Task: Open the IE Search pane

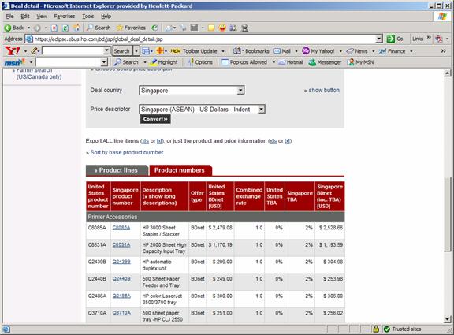Action: (x=99, y=28)
